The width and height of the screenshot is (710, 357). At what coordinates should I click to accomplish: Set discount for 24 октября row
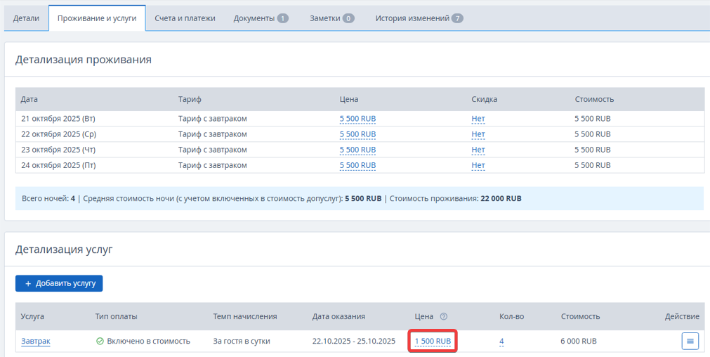click(x=478, y=165)
